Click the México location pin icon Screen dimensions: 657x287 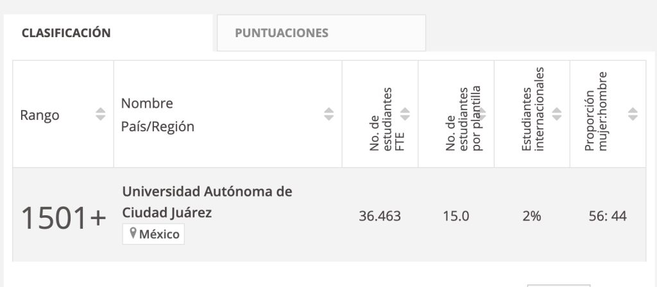(x=133, y=233)
